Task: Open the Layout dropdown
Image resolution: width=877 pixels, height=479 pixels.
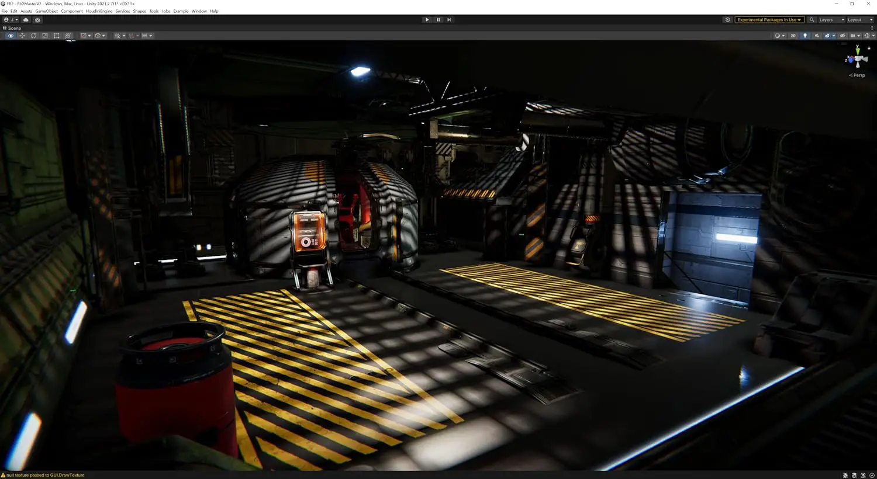Action: [860, 20]
